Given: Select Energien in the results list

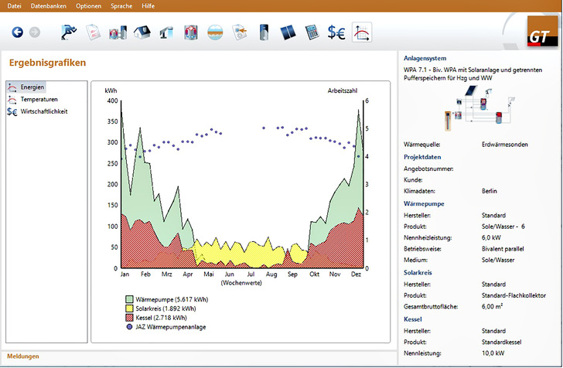Looking at the screenshot, I should (32, 87).
